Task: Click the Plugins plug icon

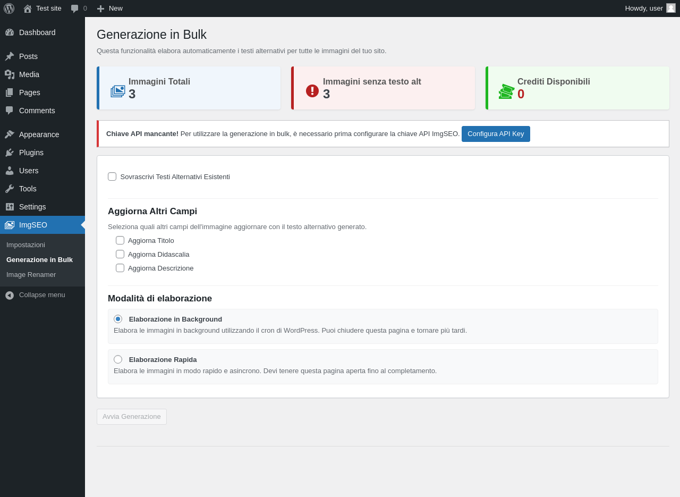Action: click(10, 153)
